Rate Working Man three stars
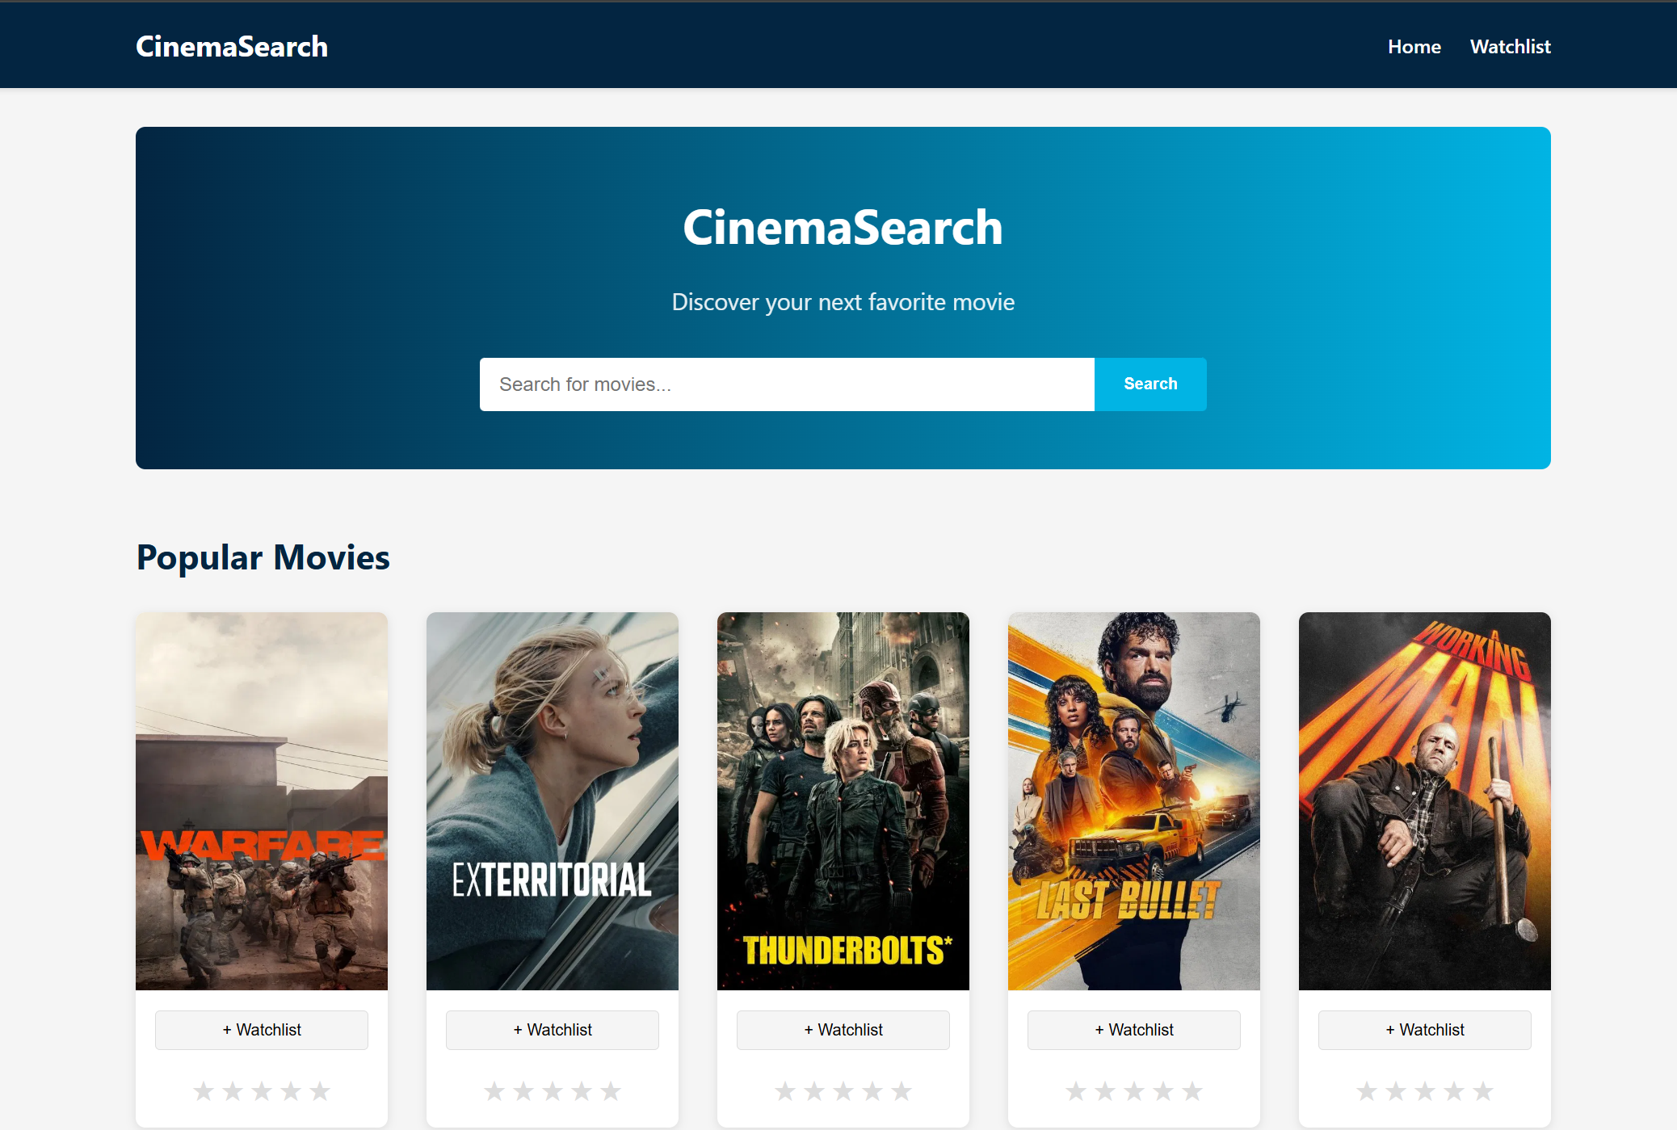 click(1425, 1091)
